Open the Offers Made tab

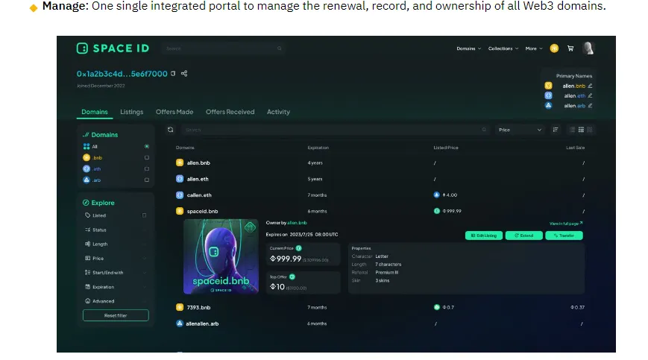(174, 112)
